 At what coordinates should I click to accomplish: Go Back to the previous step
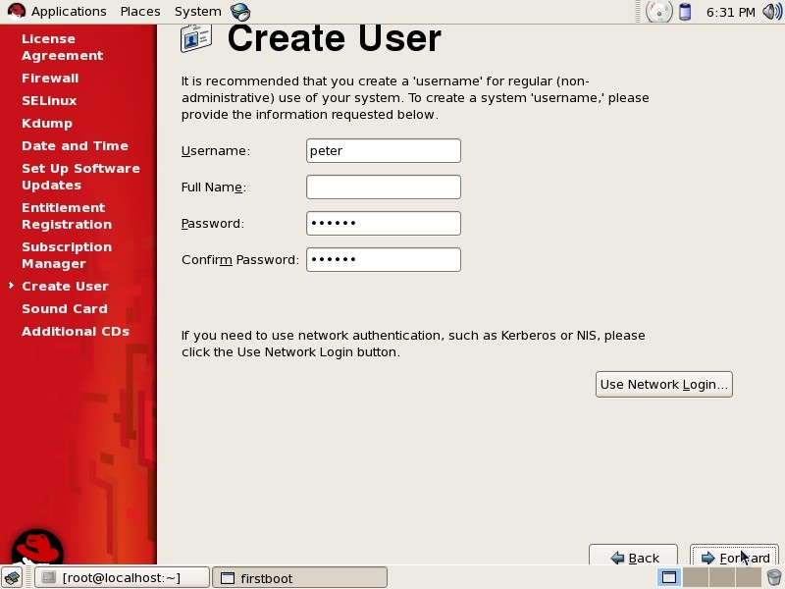pos(633,555)
